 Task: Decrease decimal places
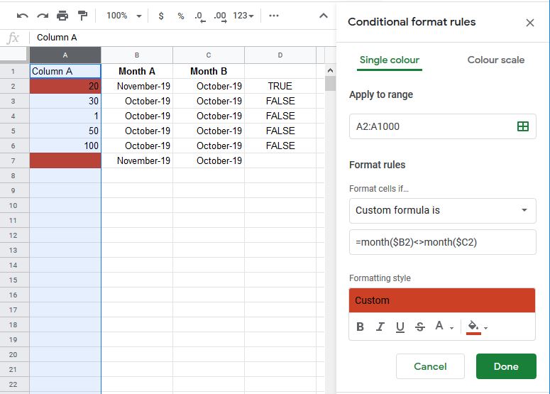pyautogui.click(x=200, y=16)
